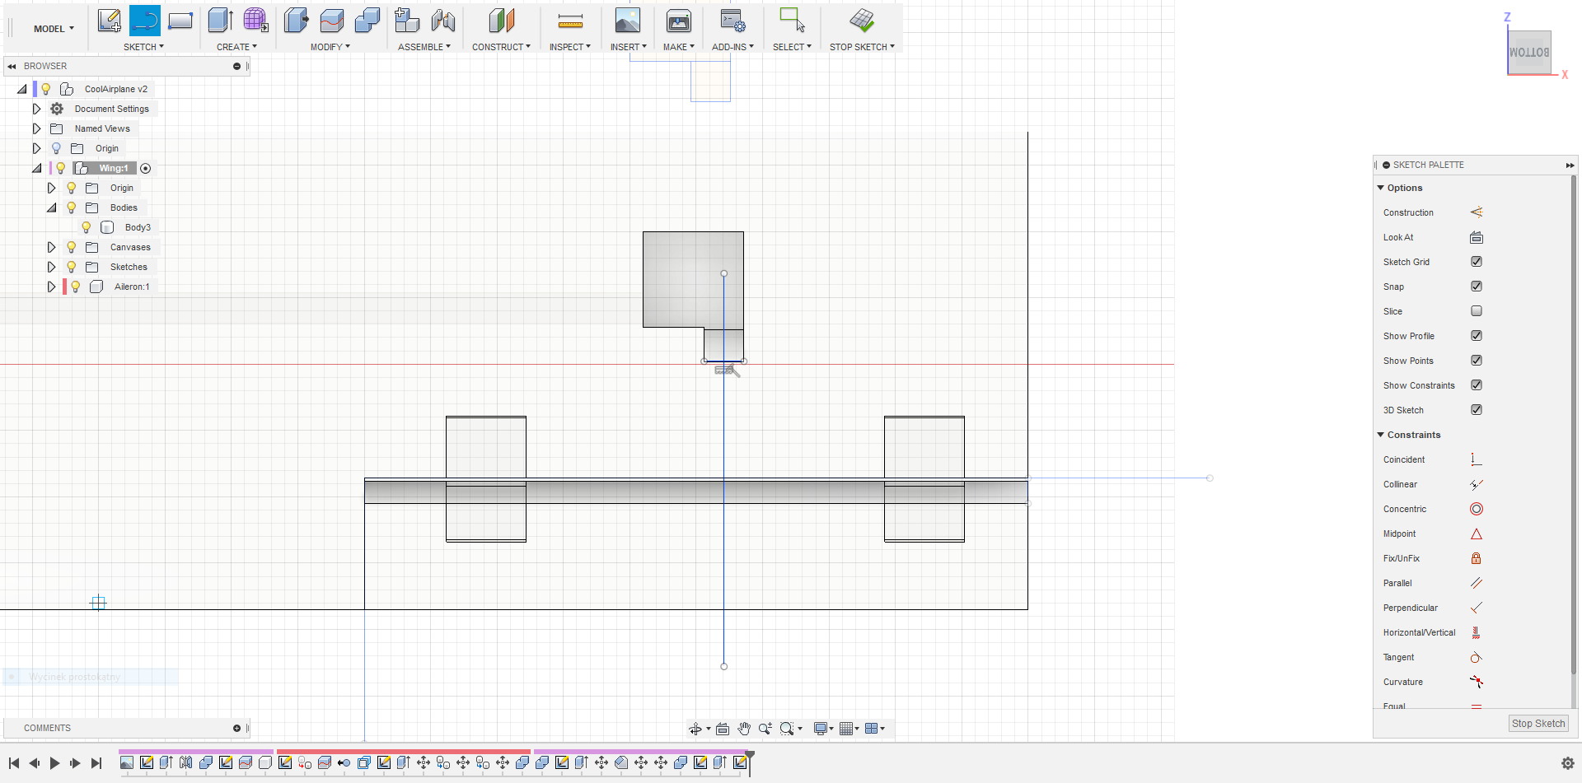Click the Fillet modify icon

[332, 21]
